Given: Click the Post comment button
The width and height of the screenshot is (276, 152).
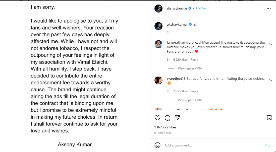Looking at the screenshot, I should [268, 145].
